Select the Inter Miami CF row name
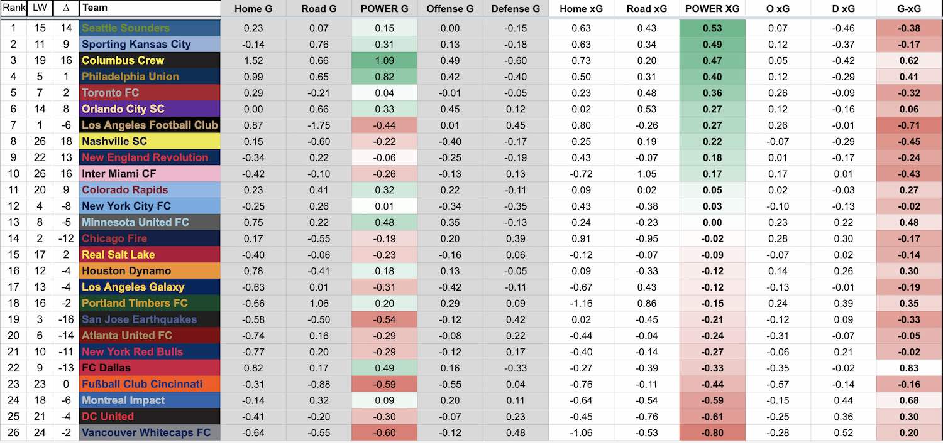 click(x=150, y=174)
